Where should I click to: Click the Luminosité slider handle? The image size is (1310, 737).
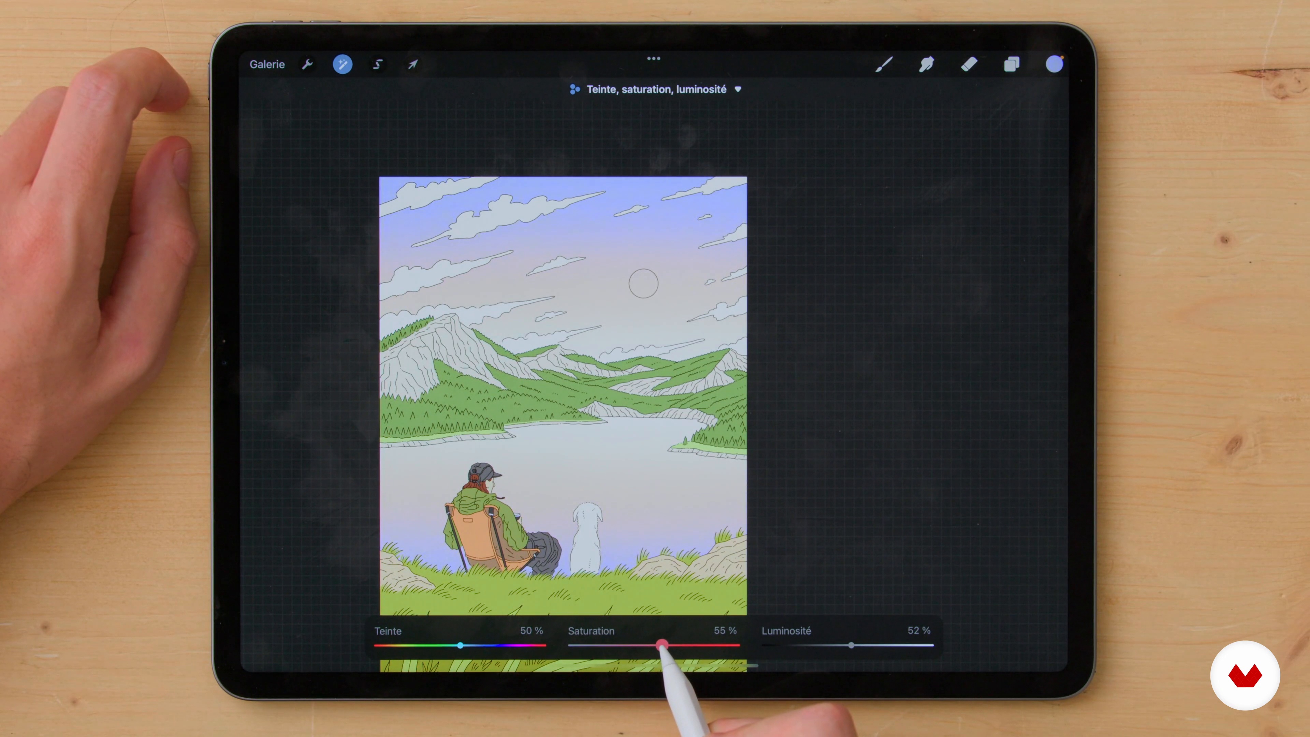click(851, 646)
